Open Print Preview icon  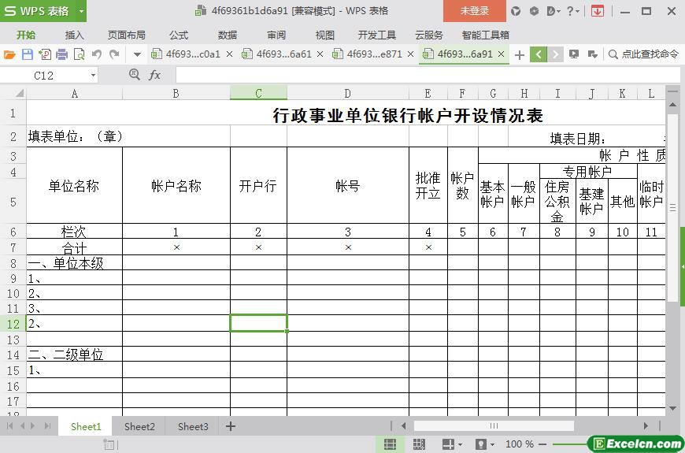(80, 54)
